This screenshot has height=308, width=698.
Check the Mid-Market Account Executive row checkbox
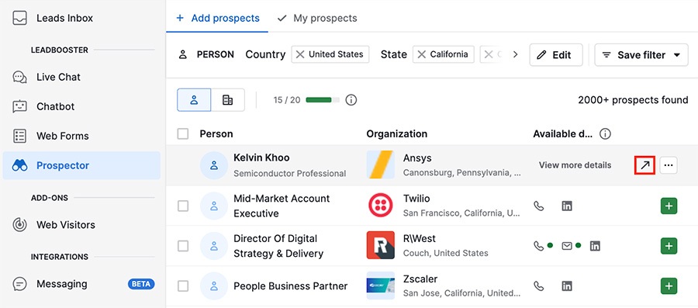(x=183, y=206)
